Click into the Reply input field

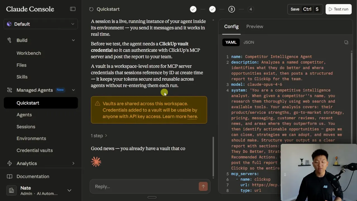[x=145, y=186]
